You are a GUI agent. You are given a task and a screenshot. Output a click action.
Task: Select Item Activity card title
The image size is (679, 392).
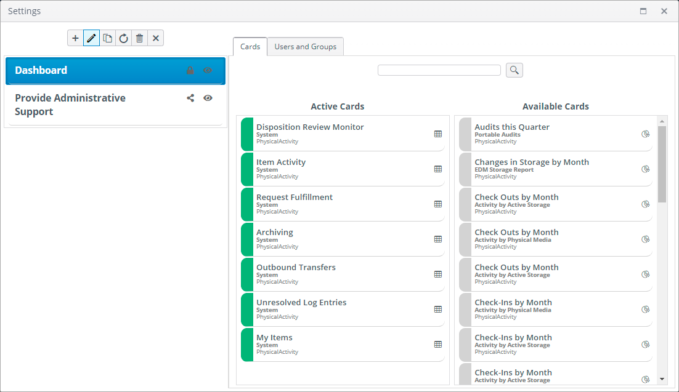click(281, 162)
